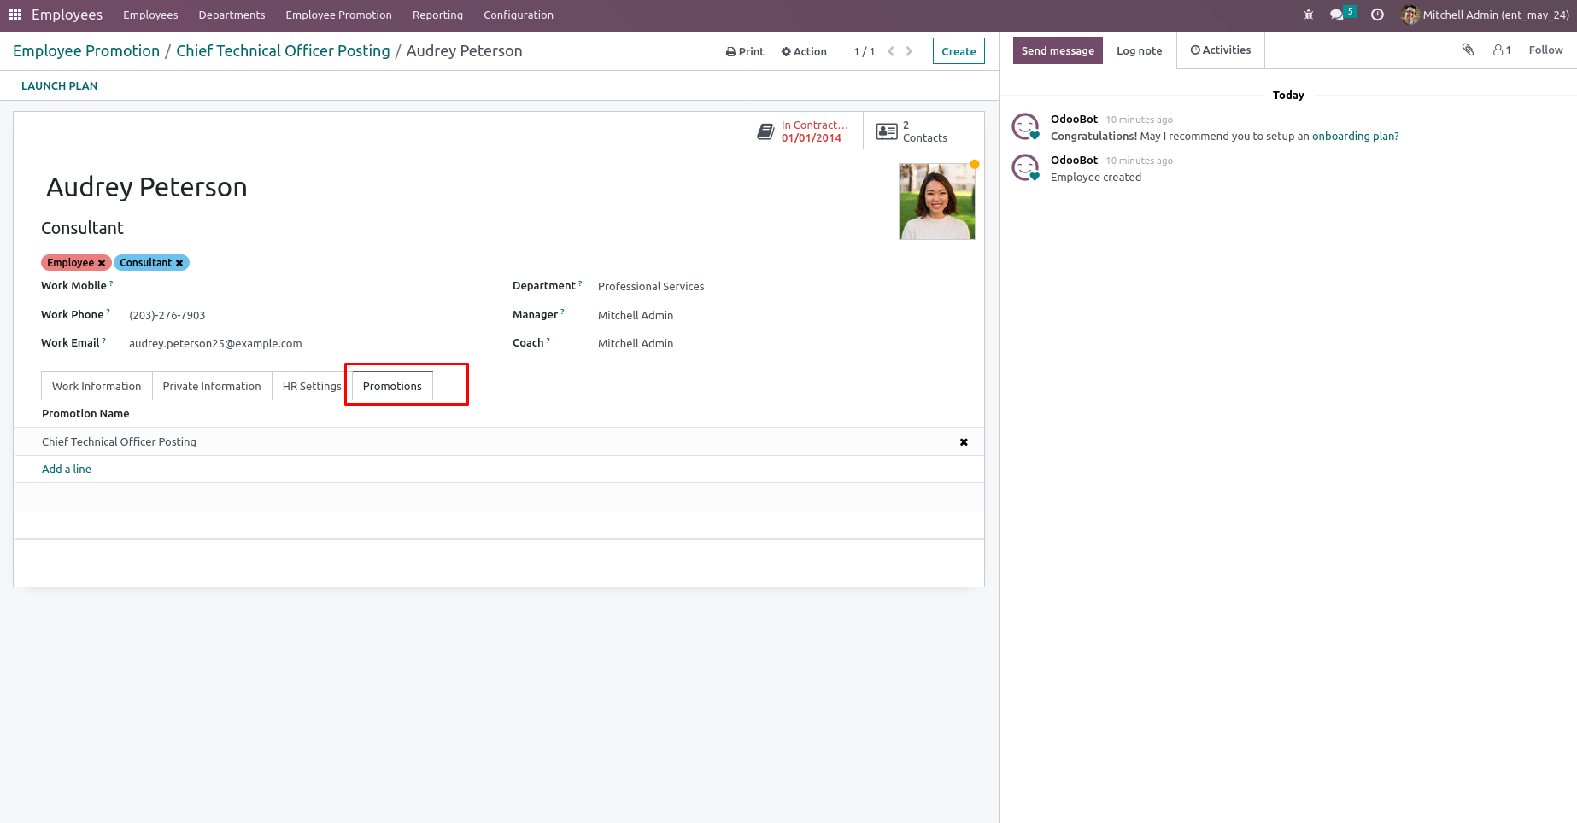Image resolution: width=1577 pixels, height=823 pixels.
Task: Go to previous record arrow
Action: point(891,51)
